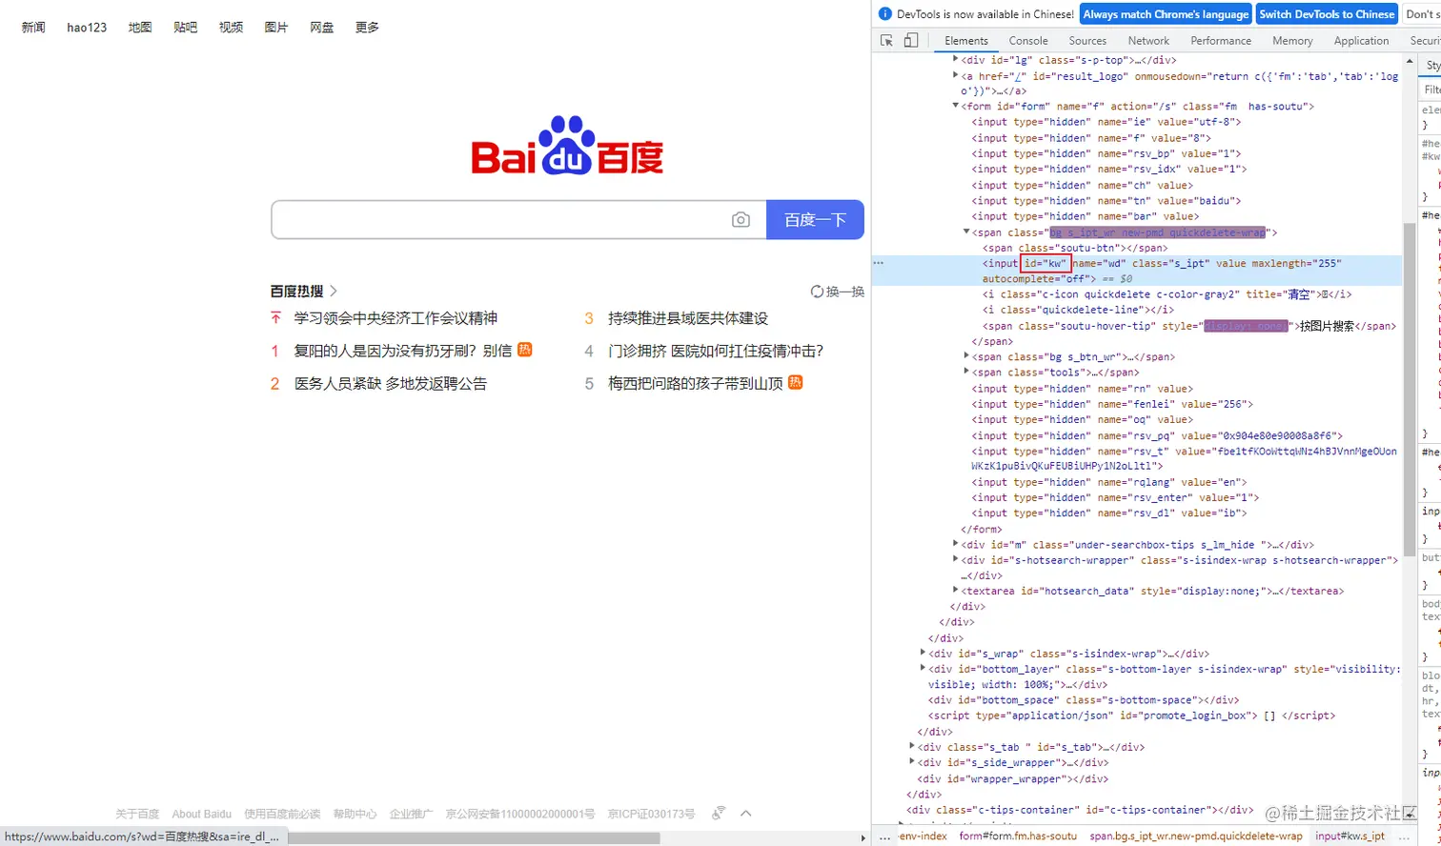Click the breadcrumb left ellipsis in DevTools
This screenshot has width=1441, height=846.
[885, 836]
